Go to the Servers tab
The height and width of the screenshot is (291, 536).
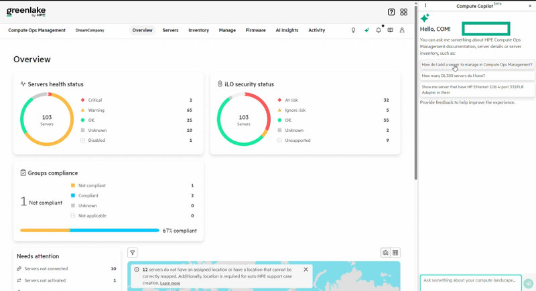(x=170, y=30)
